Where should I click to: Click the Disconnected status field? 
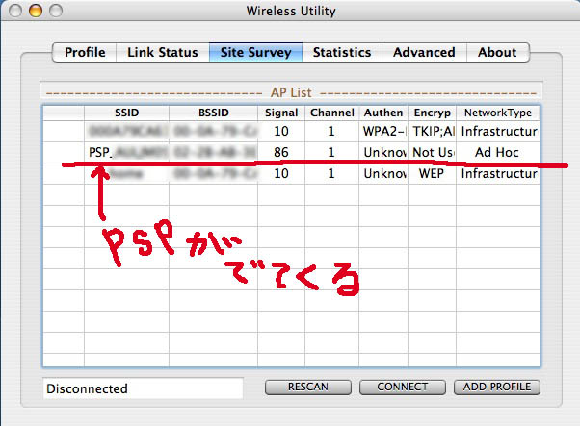[x=143, y=388]
